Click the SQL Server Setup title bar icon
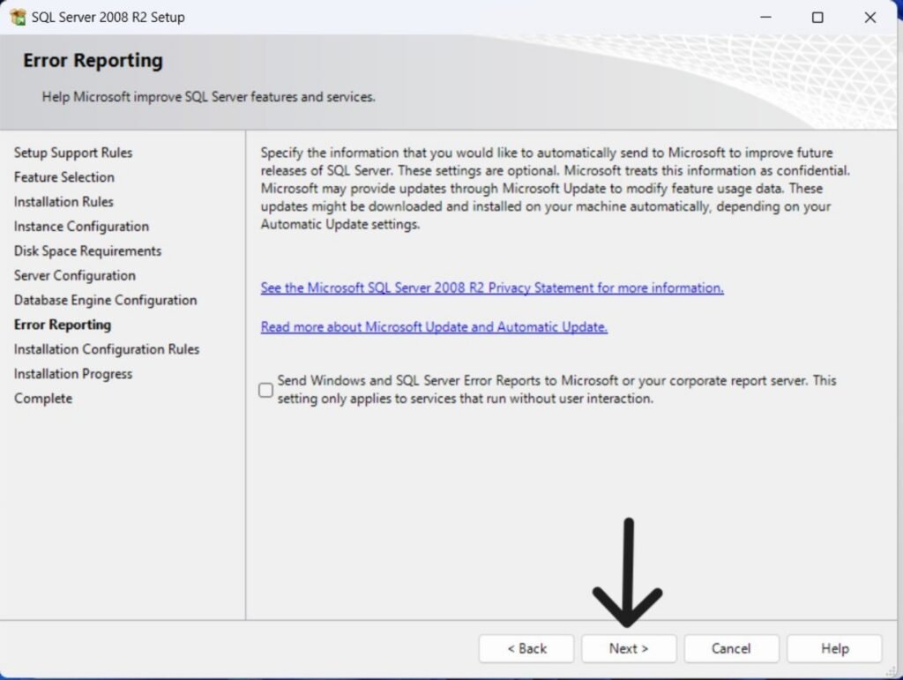 pos(17,17)
